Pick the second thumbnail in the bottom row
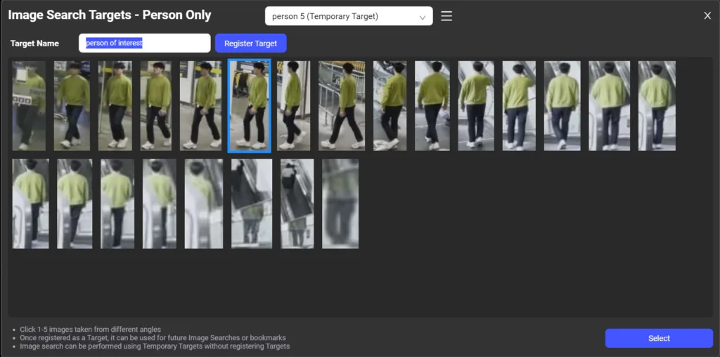The image size is (720, 357). [x=75, y=203]
